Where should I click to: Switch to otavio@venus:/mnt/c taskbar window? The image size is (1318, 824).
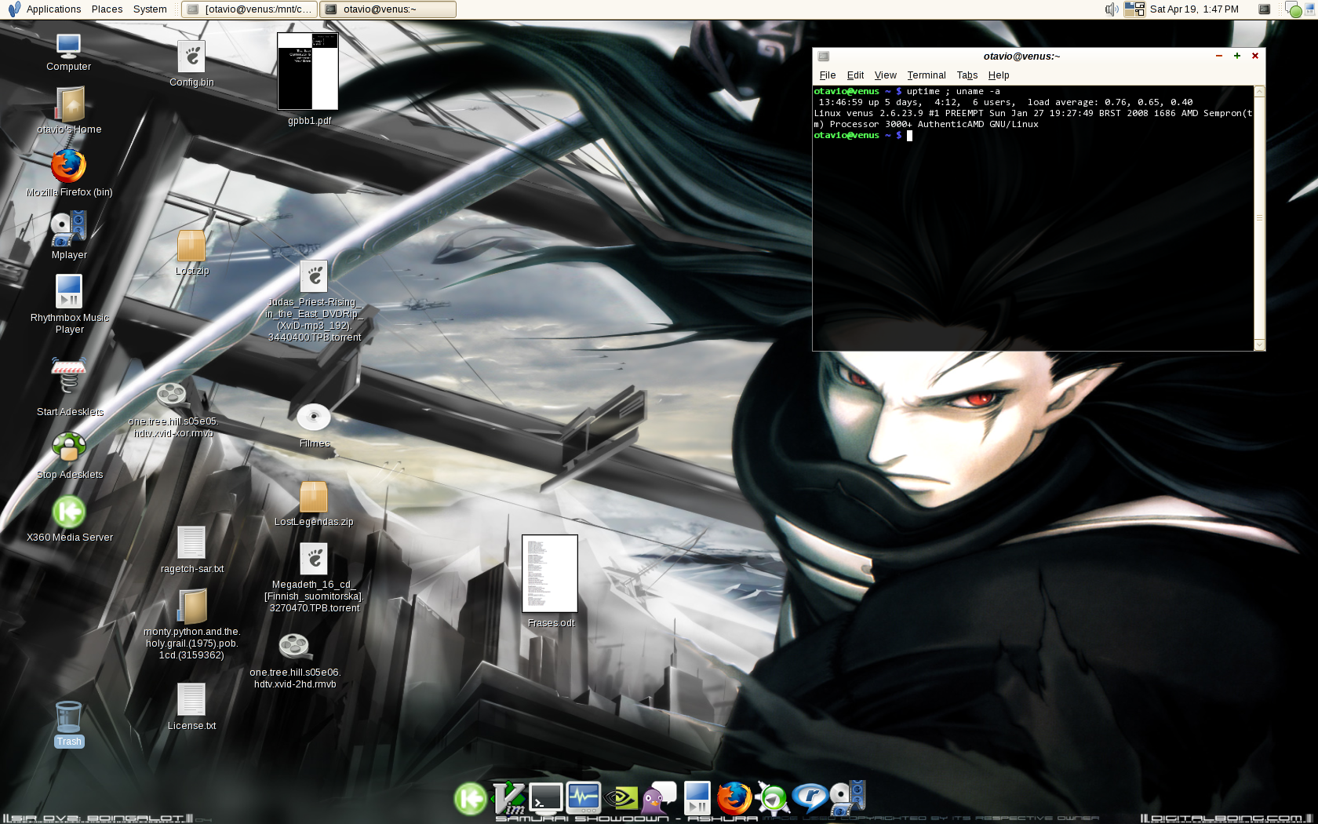[249, 9]
